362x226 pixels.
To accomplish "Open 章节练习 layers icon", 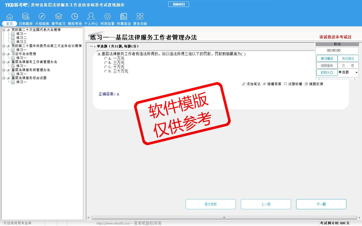I will point(58,17).
